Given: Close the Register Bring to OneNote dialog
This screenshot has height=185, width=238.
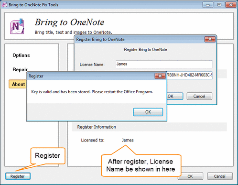Looking at the screenshot, I should pyautogui.click(x=210, y=39).
